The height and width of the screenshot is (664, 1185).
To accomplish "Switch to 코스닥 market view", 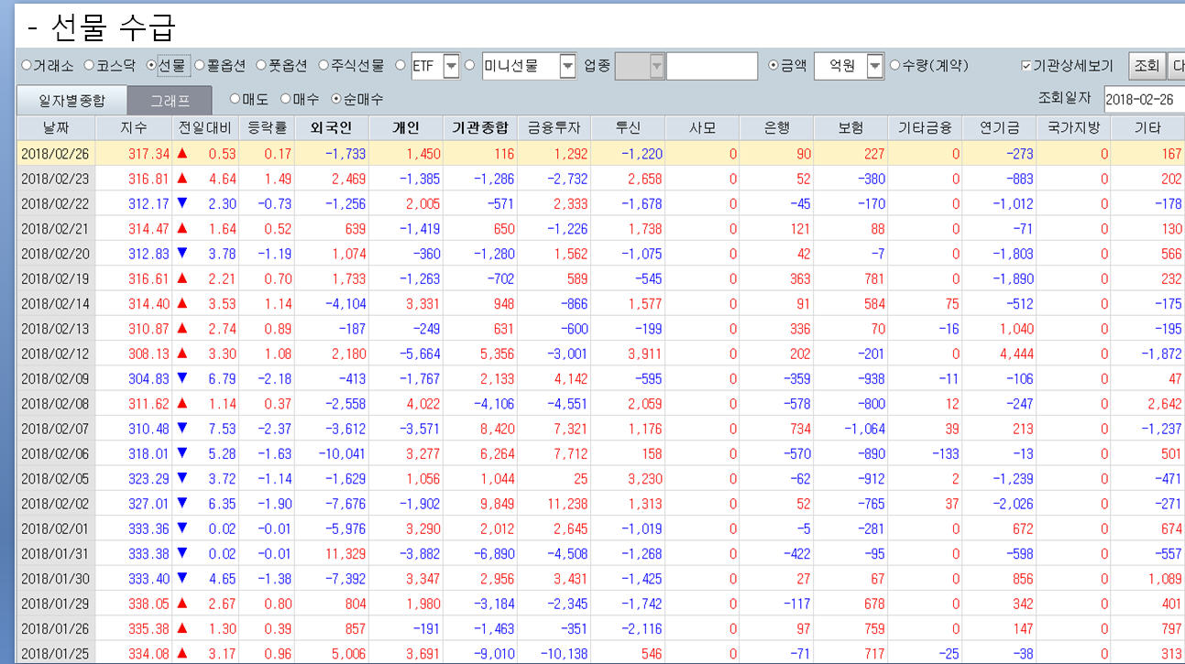I will pos(88,65).
